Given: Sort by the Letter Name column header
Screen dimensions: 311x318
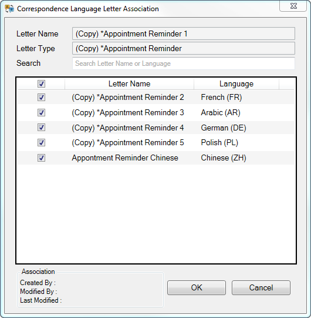Looking at the screenshot, I should pyautogui.click(x=129, y=83).
